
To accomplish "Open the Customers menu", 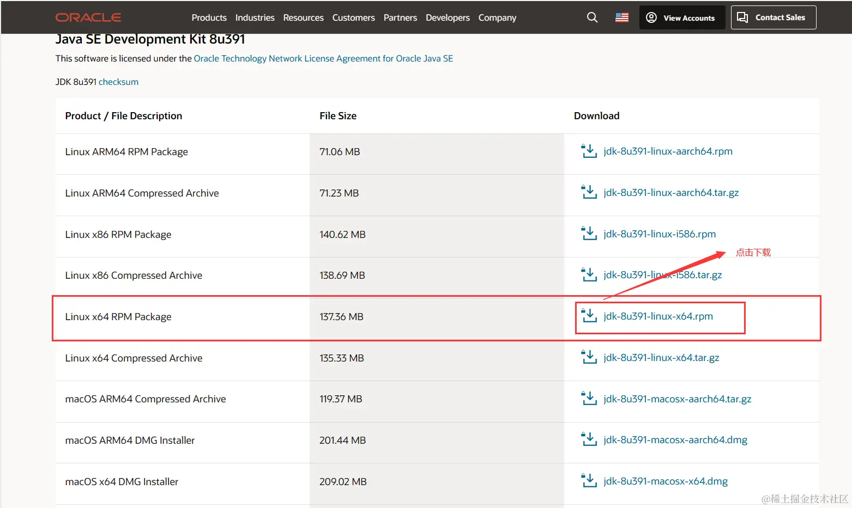I will click(x=354, y=17).
